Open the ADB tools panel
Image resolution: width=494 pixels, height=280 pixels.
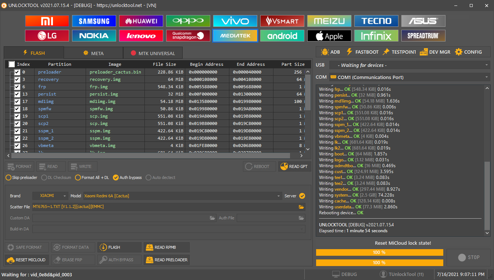click(x=330, y=52)
